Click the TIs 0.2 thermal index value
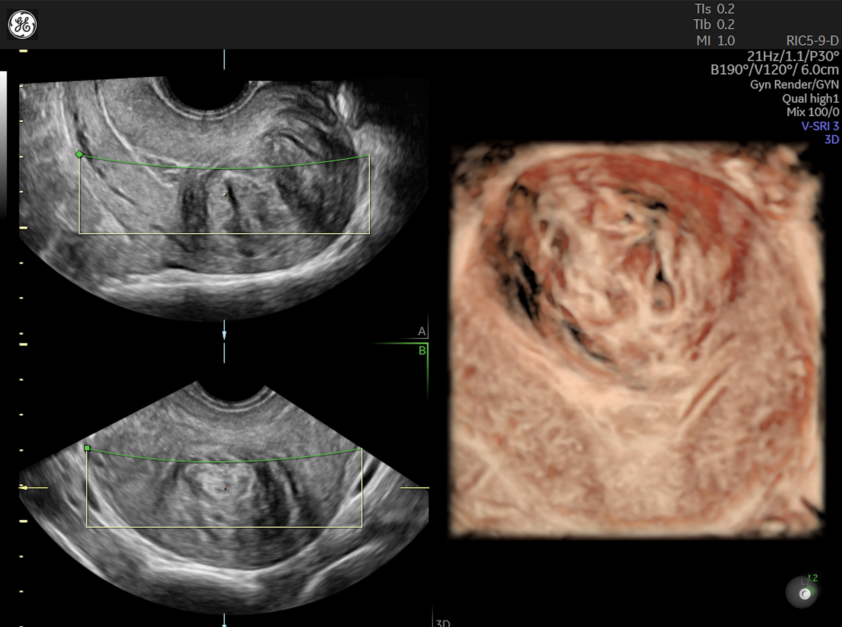The image size is (842, 627). click(715, 9)
